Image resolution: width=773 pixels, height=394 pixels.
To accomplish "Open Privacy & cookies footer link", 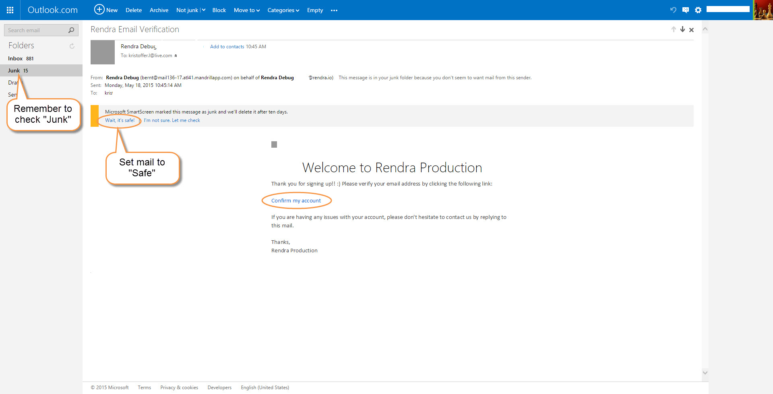I will 179,388.
